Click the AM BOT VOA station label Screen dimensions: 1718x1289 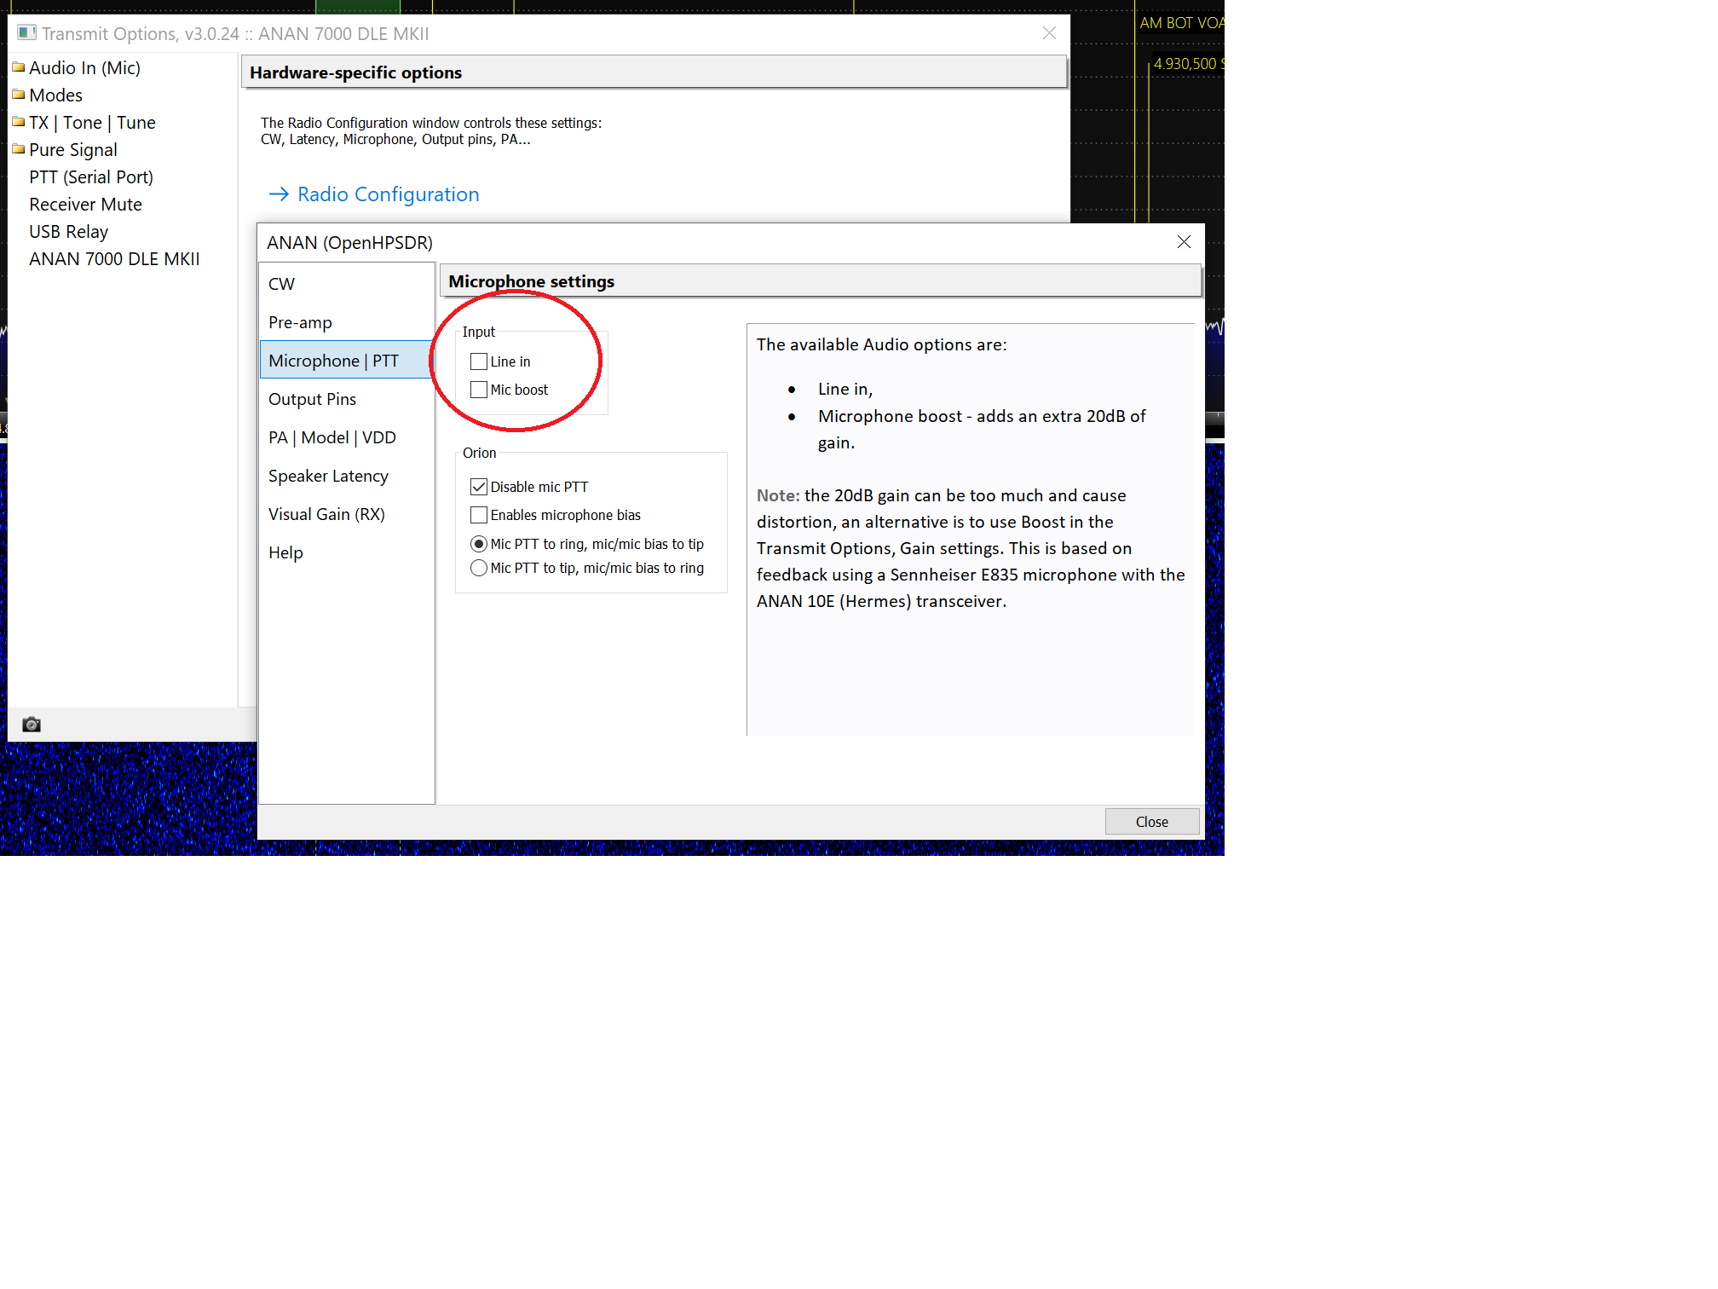(1182, 23)
